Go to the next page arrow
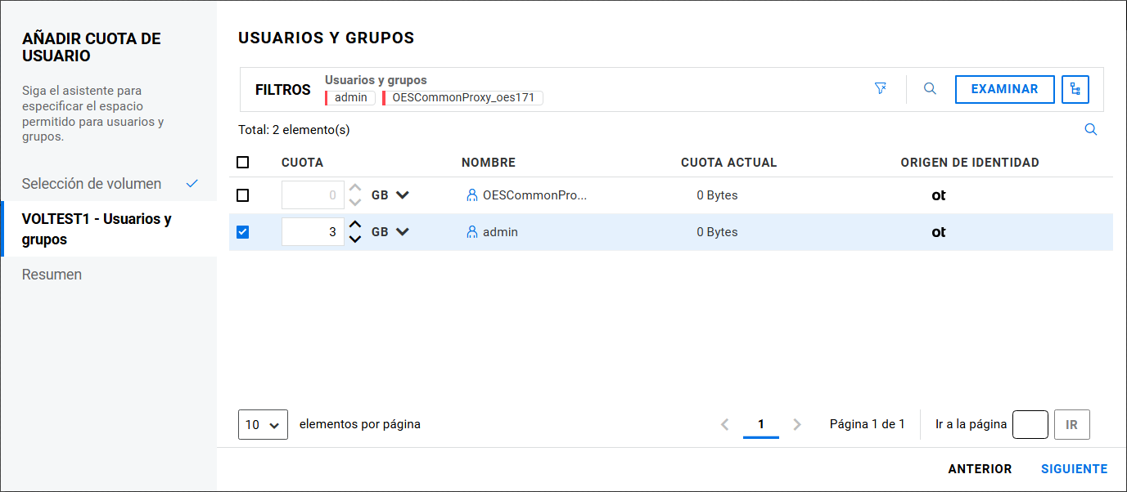Viewport: 1127px width, 492px height. pos(797,424)
